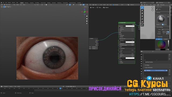Click the red X axis on navigation gizmo
Screen dimensions: 172x97
(87, 12)
